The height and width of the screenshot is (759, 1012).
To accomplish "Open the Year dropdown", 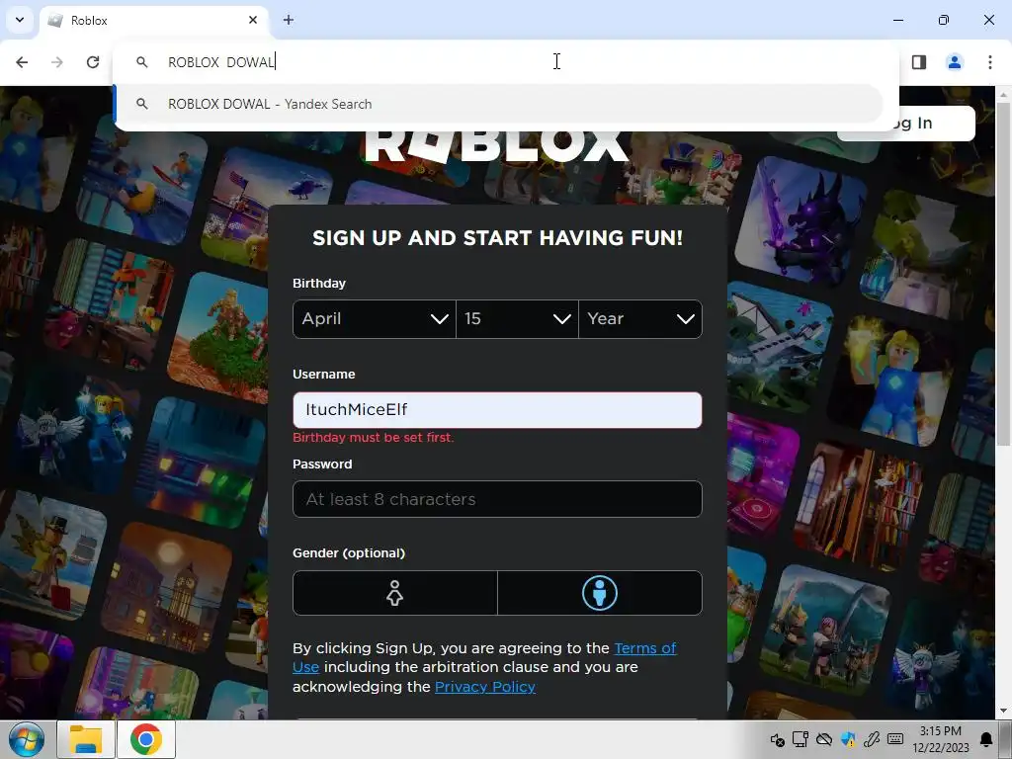I will (640, 319).
